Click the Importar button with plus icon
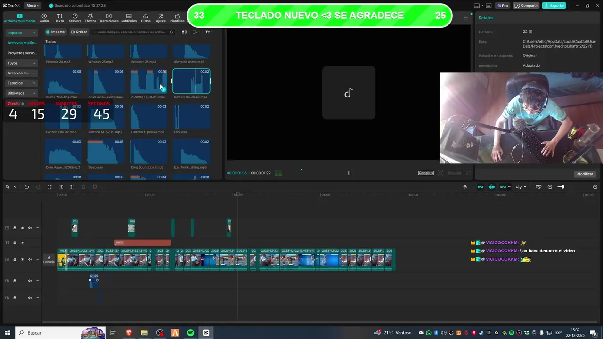The height and width of the screenshot is (339, 603). (56, 32)
